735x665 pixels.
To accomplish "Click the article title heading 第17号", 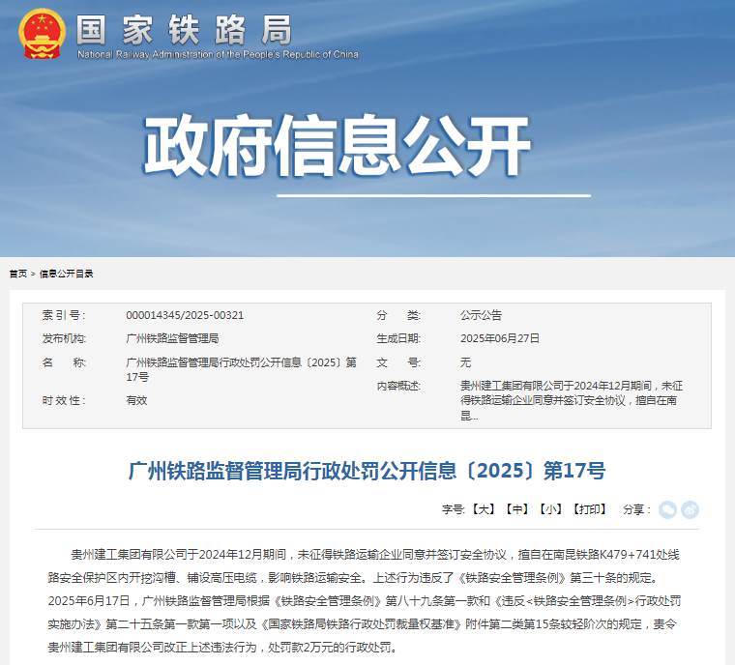I will coord(367,472).
